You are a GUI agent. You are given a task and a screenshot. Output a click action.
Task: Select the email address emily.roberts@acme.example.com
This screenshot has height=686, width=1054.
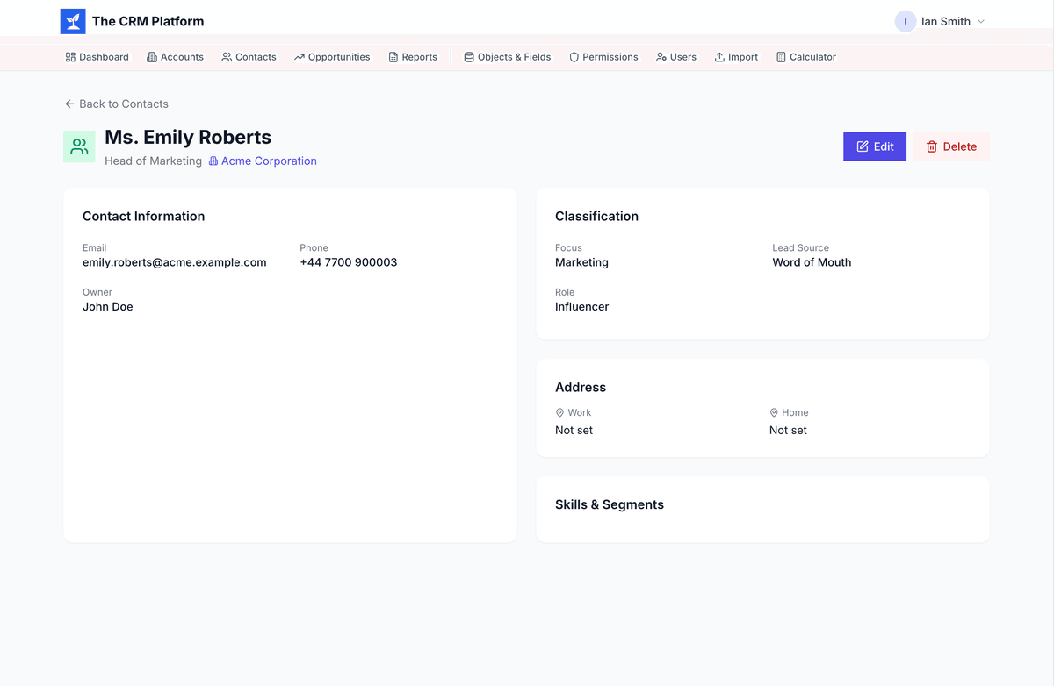click(x=174, y=262)
